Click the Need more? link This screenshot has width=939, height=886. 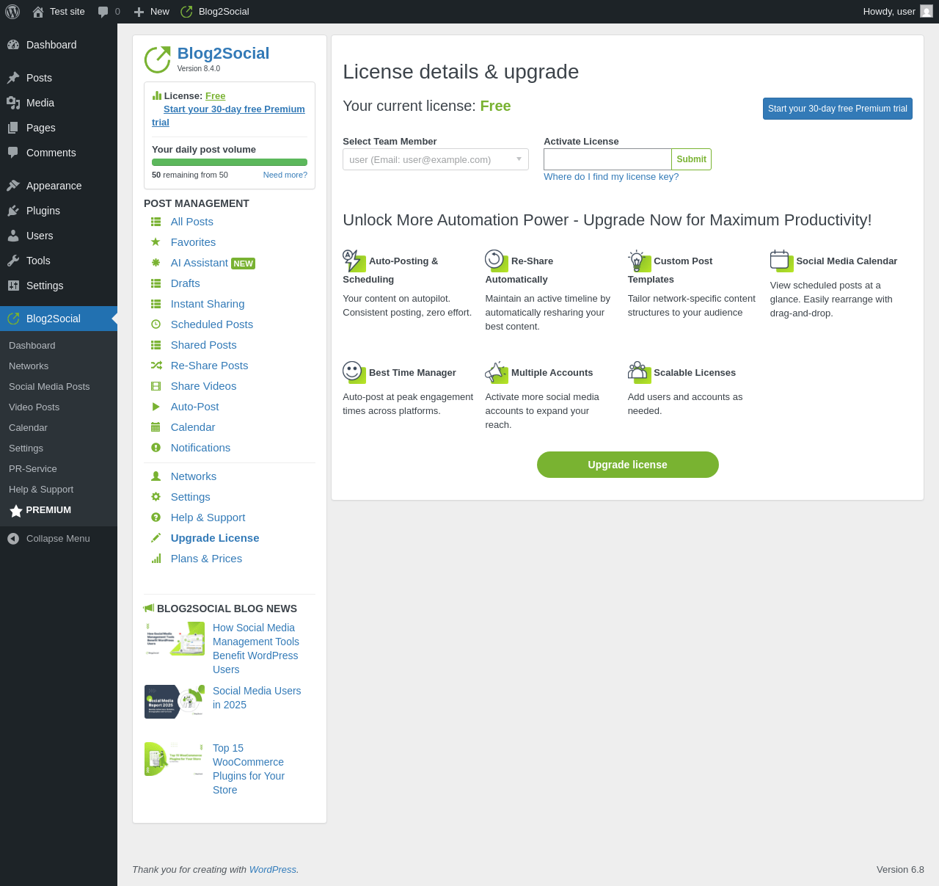click(x=285, y=175)
